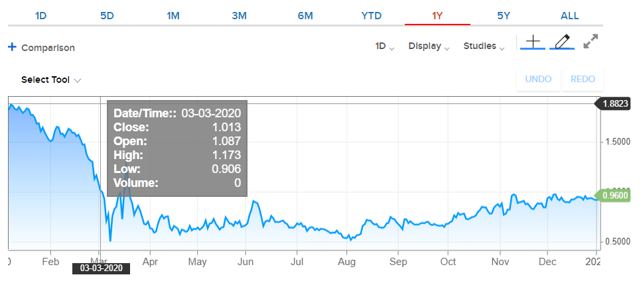Click the Oct label on time axis
Screen dimensions: 641x285
(x=448, y=261)
